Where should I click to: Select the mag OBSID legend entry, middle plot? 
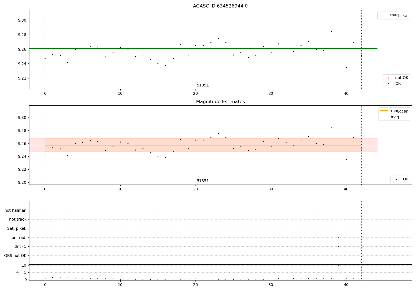tap(394, 111)
